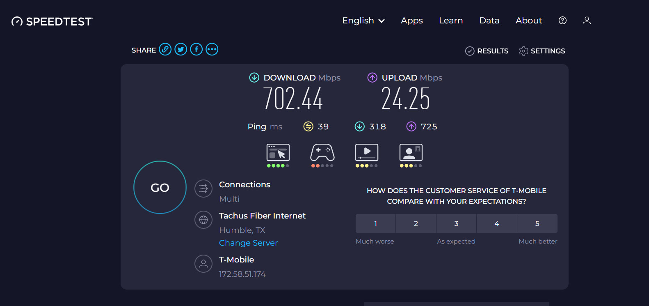Viewport: 649px width, 306px height.
Task: Click the video streaming performance icon
Action: click(x=367, y=153)
